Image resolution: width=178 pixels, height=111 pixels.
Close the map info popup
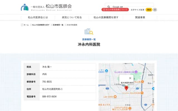[130, 78]
